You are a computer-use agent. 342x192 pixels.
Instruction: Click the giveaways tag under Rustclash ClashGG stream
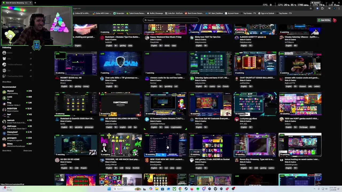click(89, 127)
